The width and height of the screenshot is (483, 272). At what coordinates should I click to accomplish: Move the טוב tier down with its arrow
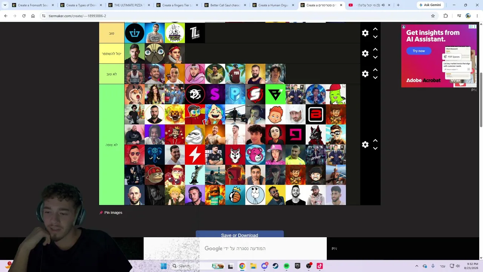[375, 37]
